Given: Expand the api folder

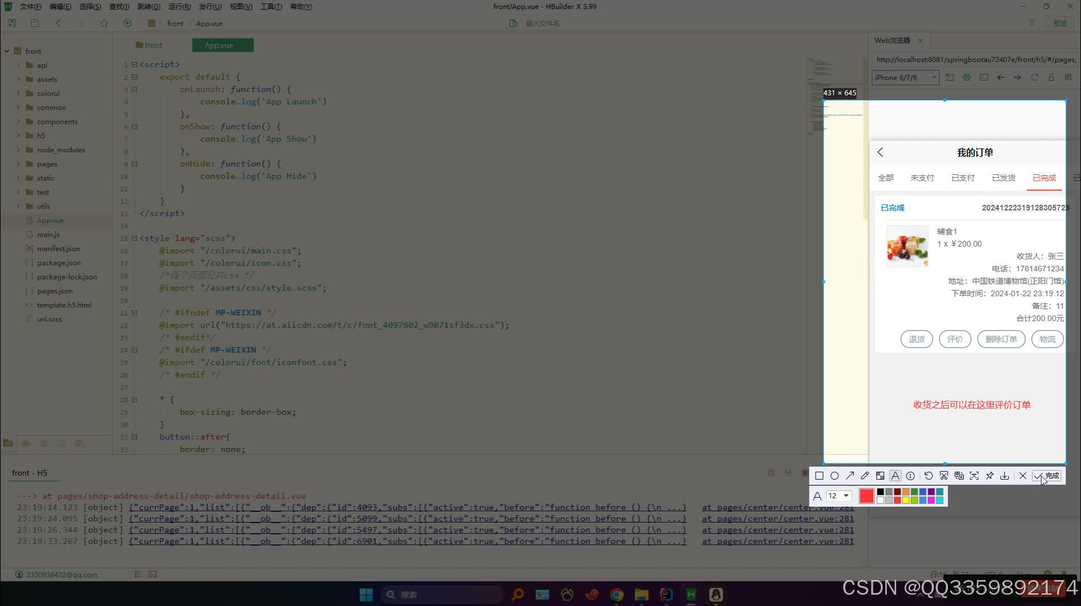Looking at the screenshot, I should (x=19, y=65).
